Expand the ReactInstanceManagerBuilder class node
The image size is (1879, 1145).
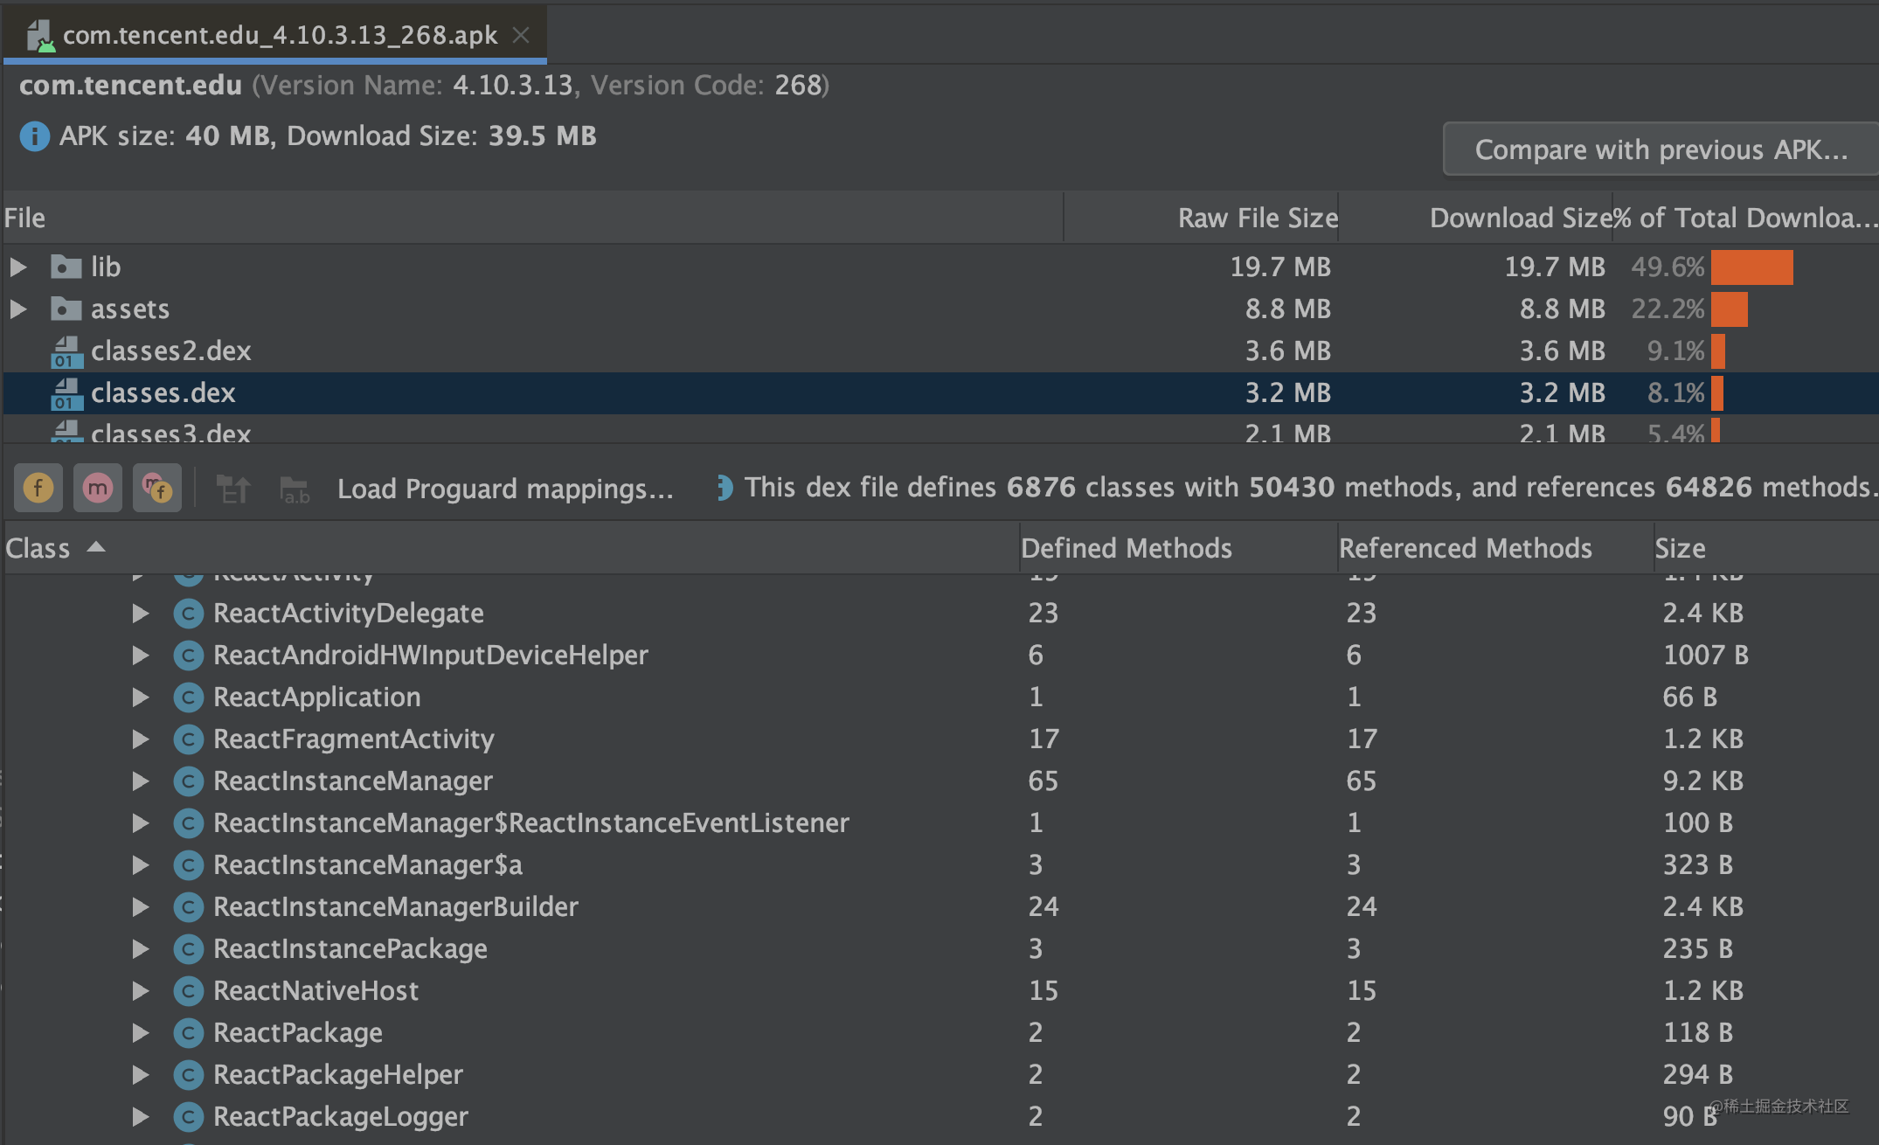click(x=140, y=907)
